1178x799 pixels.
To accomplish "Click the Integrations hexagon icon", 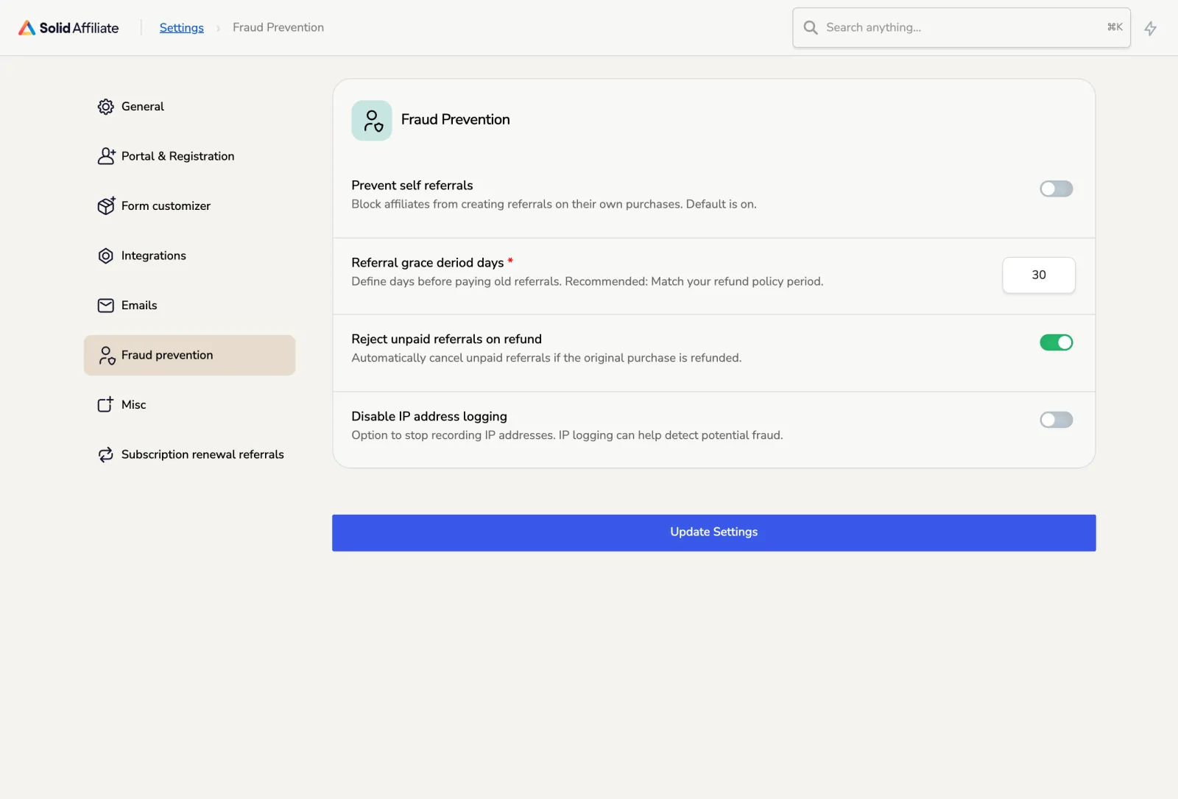I will pos(106,256).
